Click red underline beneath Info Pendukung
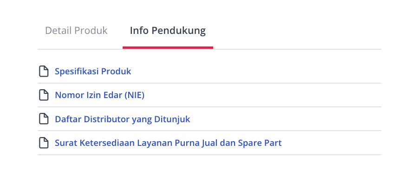Screen dimensions: 418x184 pyautogui.click(x=168, y=47)
